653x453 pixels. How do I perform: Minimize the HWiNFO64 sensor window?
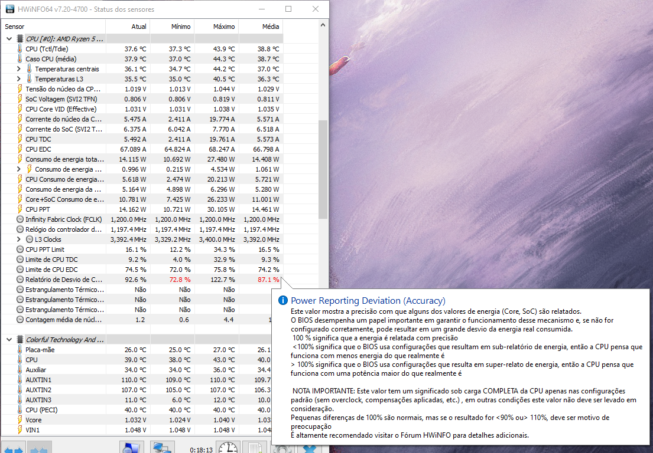(x=262, y=9)
